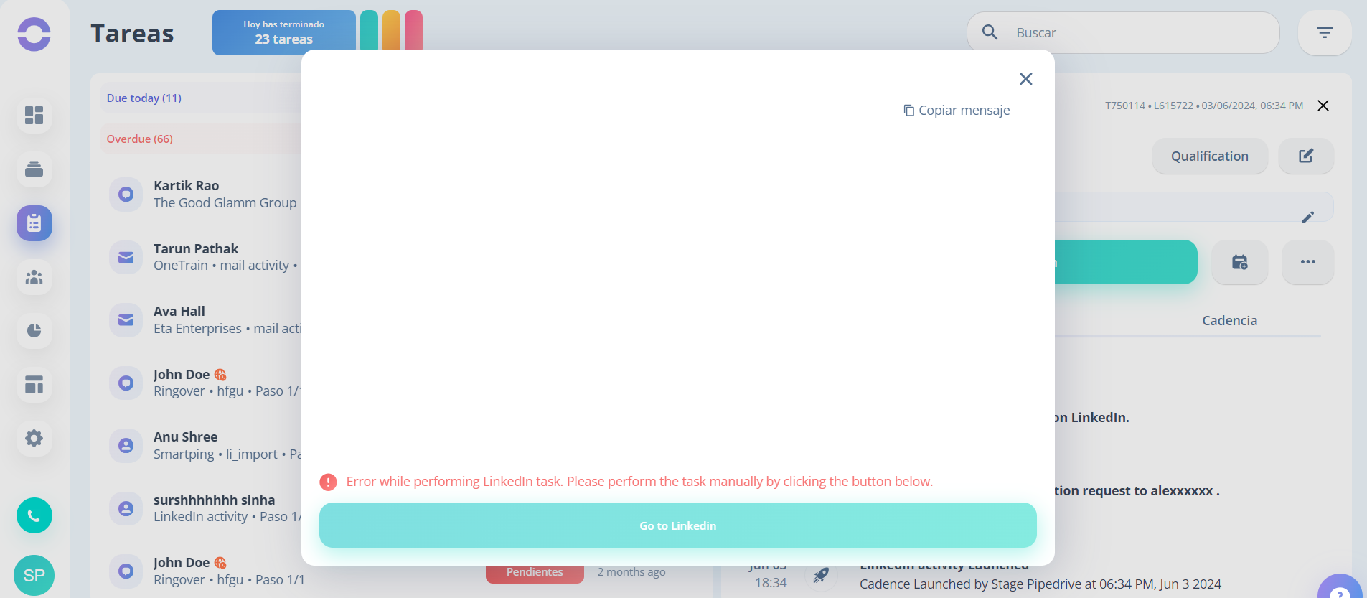The width and height of the screenshot is (1367, 598).
Task: Click the copy icon beside Copiar mensaje
Action: (x=909, y=111)
